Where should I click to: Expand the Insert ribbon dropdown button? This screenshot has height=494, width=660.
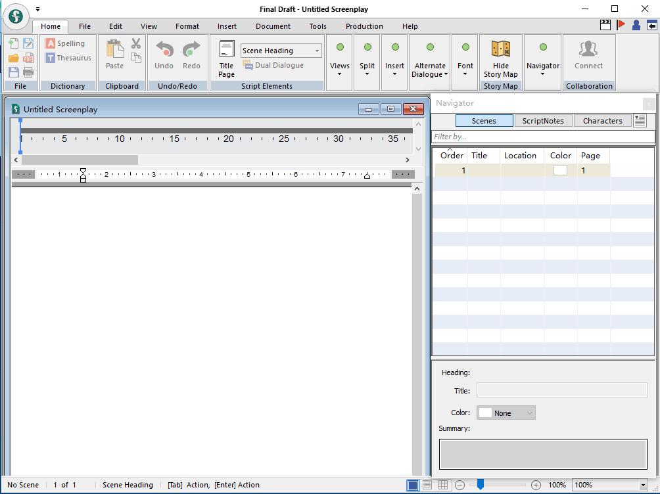tap(395, 62)
